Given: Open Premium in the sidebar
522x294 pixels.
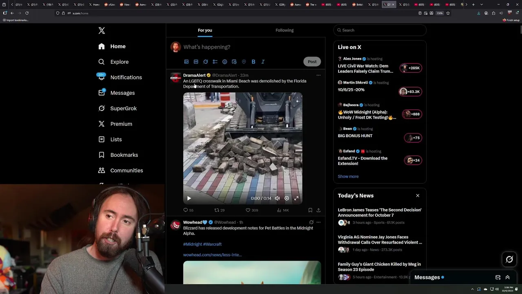Looking at the screenshot, I should coord(115,124).
